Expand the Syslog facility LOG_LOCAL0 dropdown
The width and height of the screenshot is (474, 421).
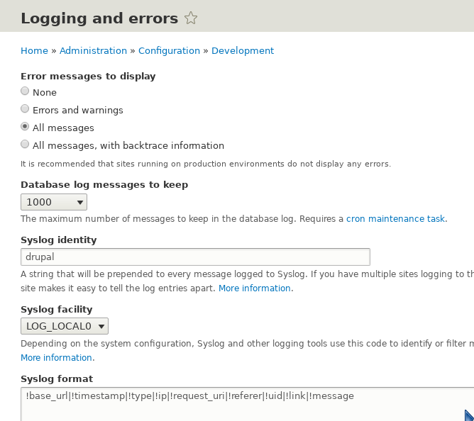[65, 325]
